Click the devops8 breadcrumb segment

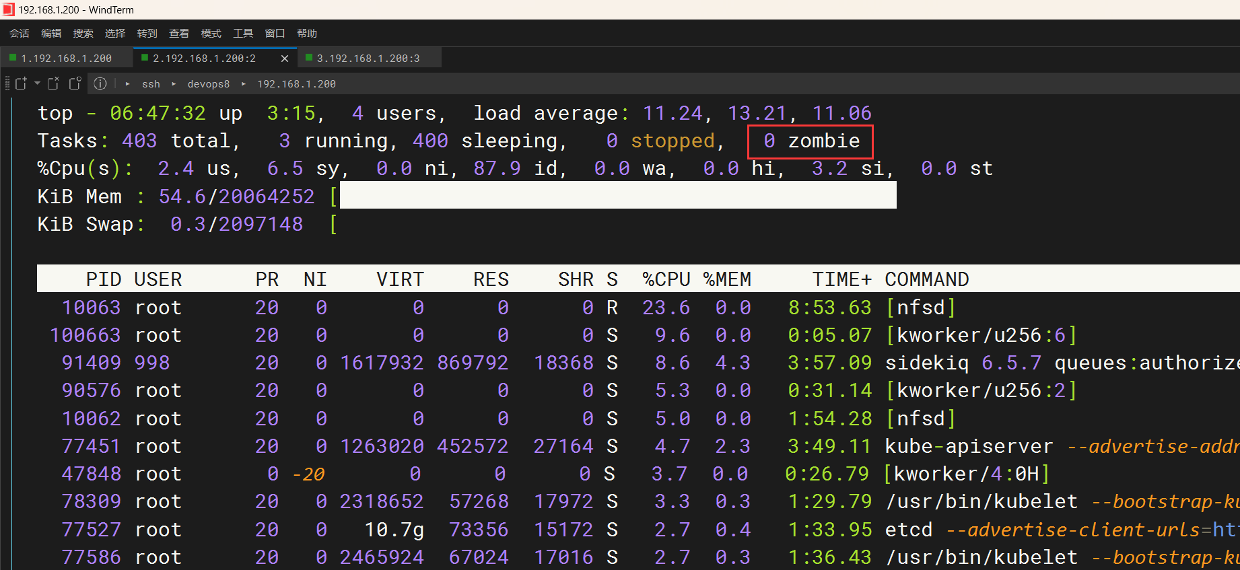pos(209,84)
